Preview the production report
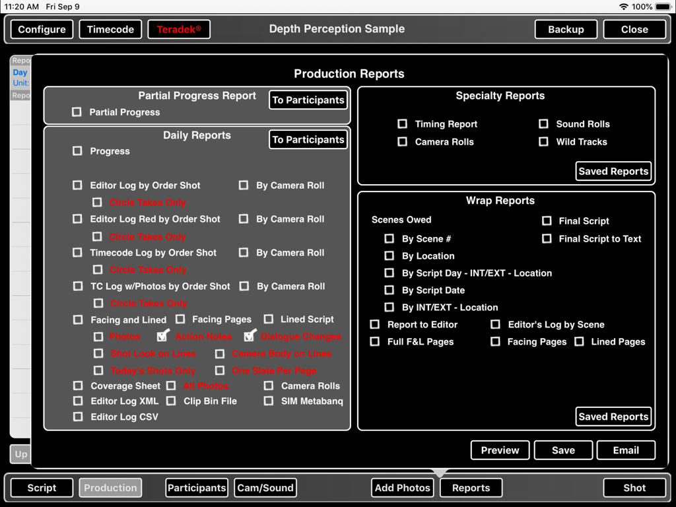The height and width of the screenshot is (507, 676). 500,450
